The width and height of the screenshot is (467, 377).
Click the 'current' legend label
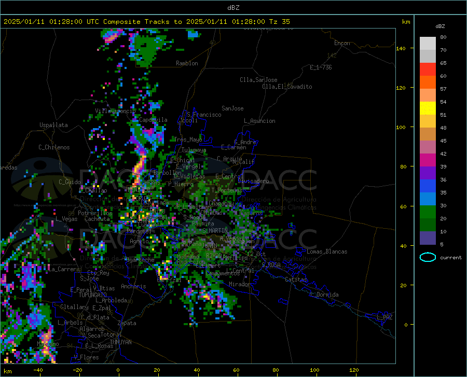coord(450,257)
